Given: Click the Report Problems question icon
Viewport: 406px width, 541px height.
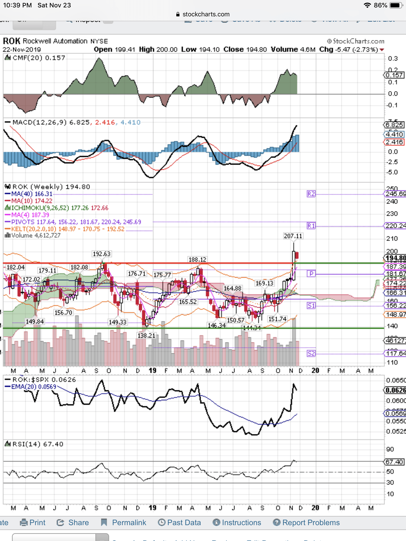Looking at the screenshot, I should point(276,523).
